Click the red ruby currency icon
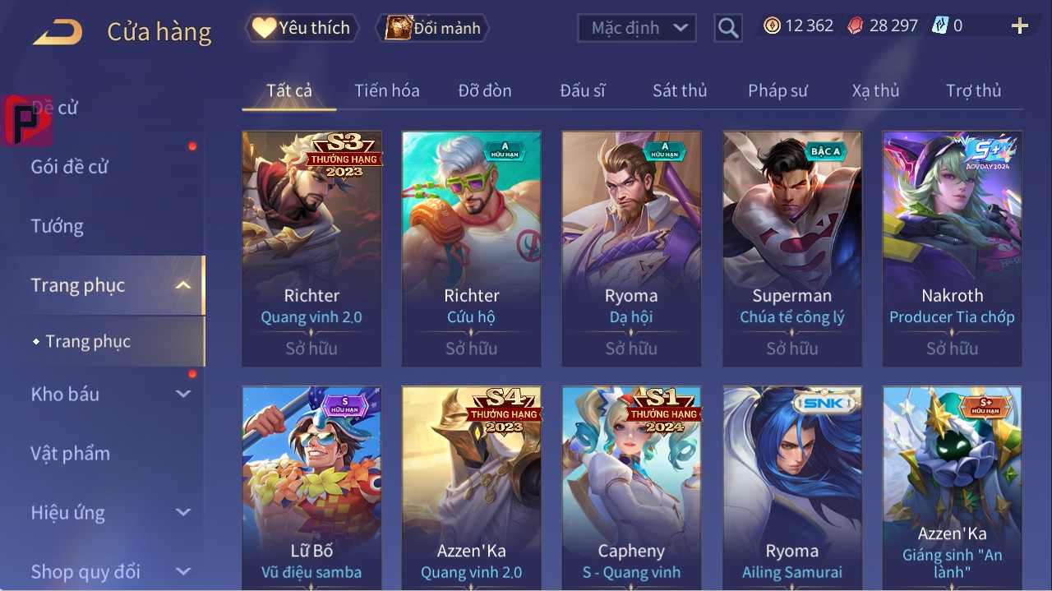The image size is (1052, 591). (856, 25)
